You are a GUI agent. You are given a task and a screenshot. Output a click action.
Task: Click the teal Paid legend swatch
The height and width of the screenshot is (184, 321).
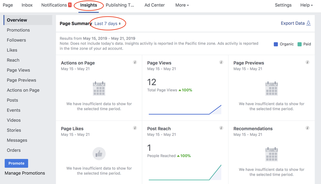[x=300, y=44]
